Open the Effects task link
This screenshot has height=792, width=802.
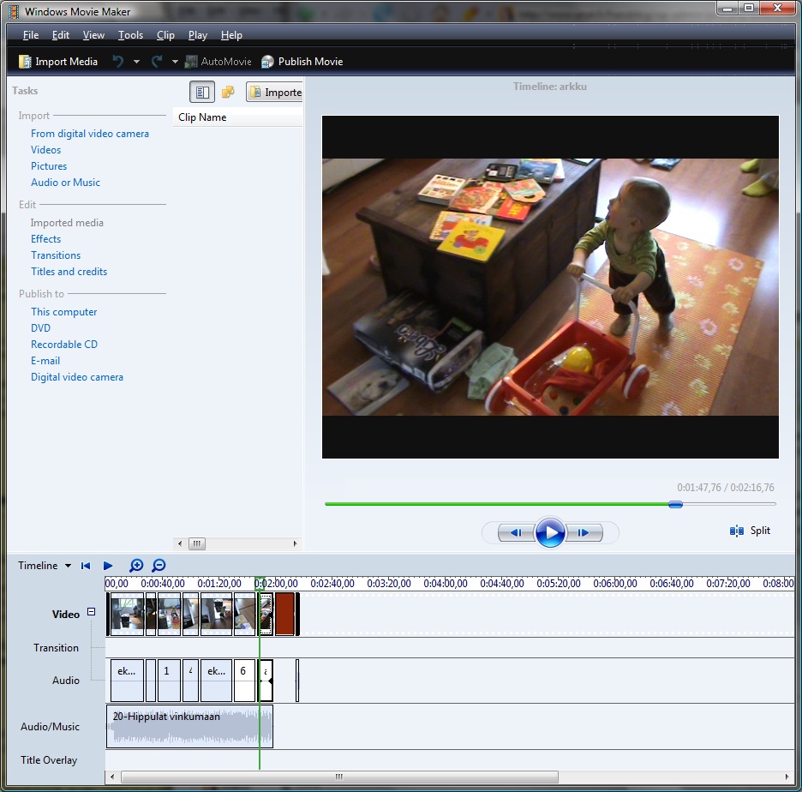(x=46, y=239)
